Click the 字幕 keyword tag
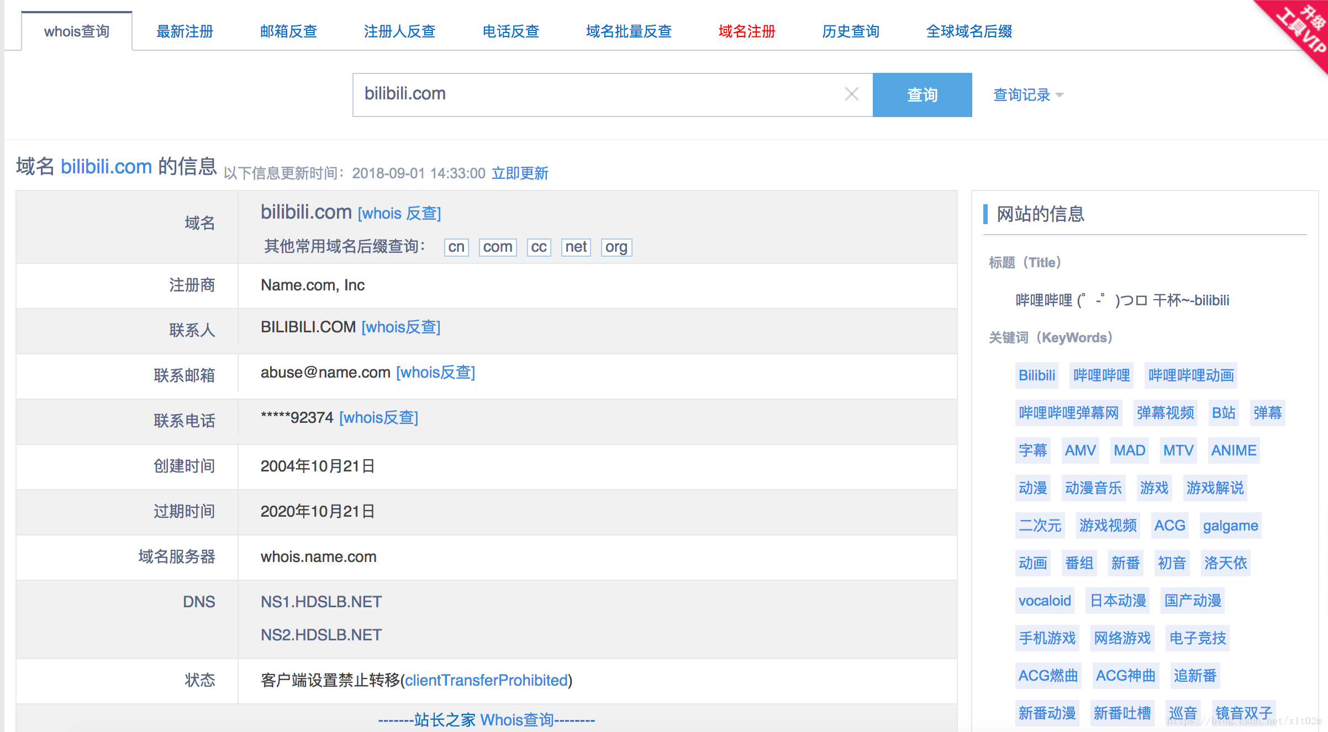The height and width of the screenshot is (732, 1328). click(1032, 450)
